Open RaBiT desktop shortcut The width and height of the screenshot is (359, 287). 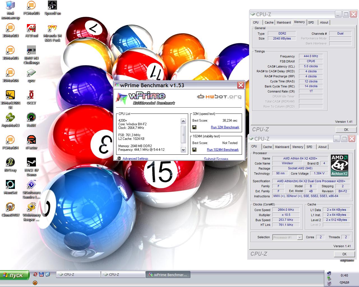tap(31, 120)
